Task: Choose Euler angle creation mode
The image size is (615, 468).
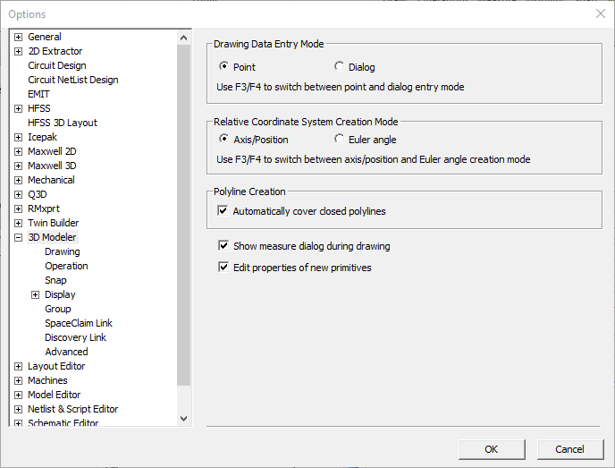Action: pos(340,139)
